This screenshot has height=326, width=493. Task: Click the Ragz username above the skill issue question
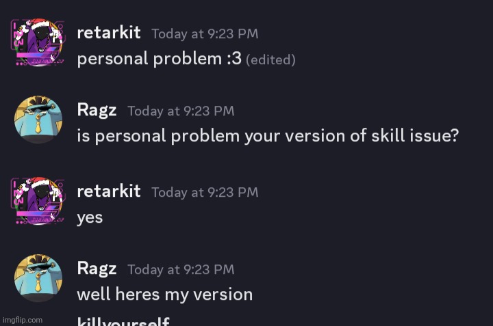[x=97, y=111]
